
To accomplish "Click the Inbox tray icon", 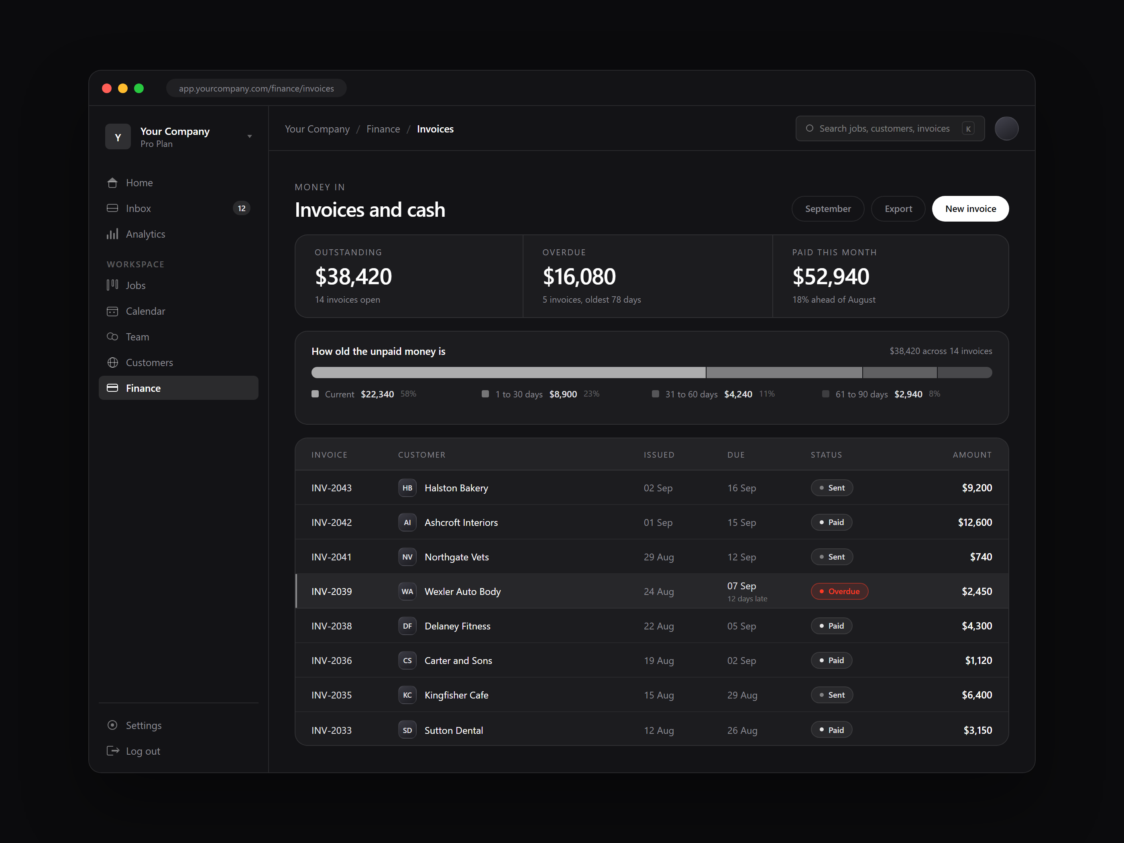I will point(112,208).
